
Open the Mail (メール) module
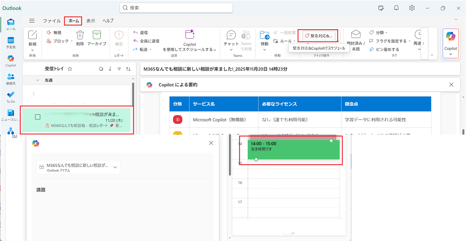tap(11, 25)
